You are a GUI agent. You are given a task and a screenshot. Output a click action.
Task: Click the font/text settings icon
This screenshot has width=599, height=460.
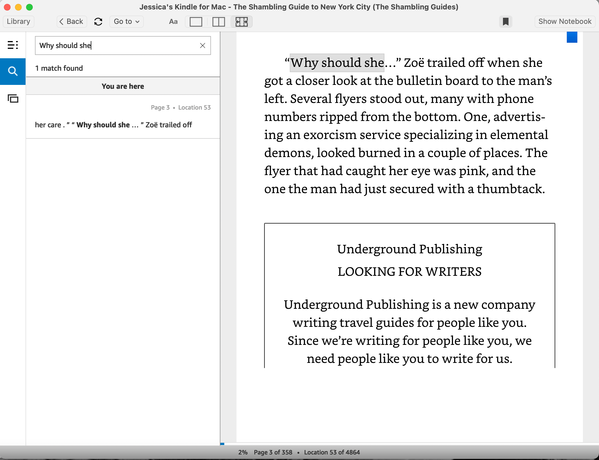coord(173,21)
